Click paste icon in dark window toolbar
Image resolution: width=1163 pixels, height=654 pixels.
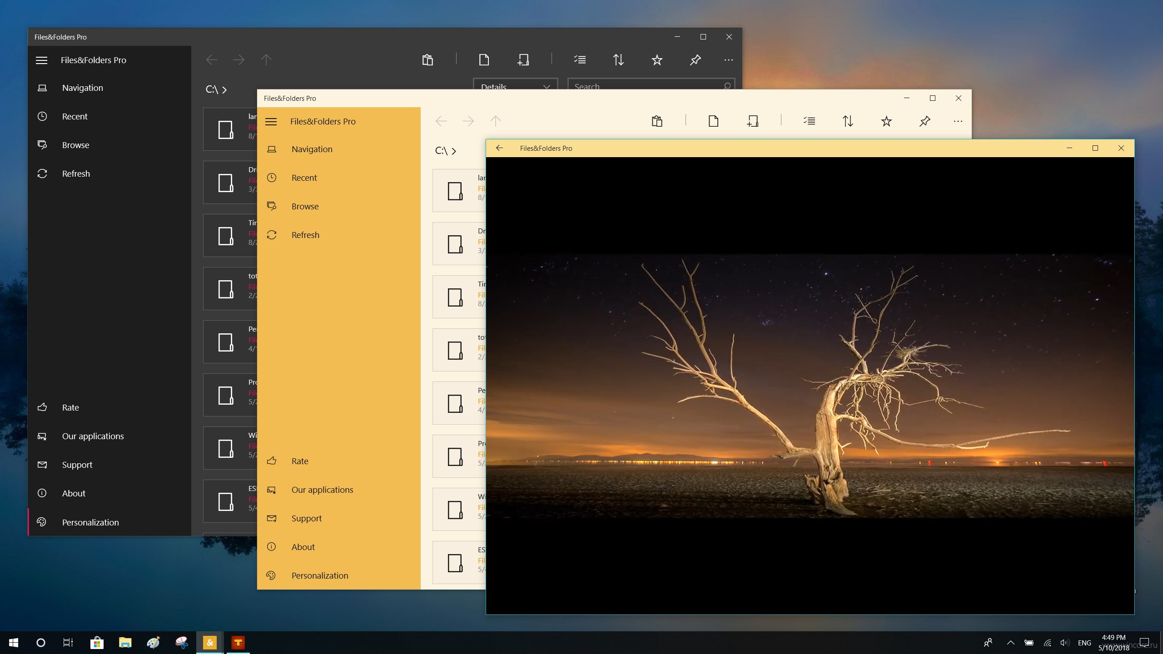tap(427, 59)
